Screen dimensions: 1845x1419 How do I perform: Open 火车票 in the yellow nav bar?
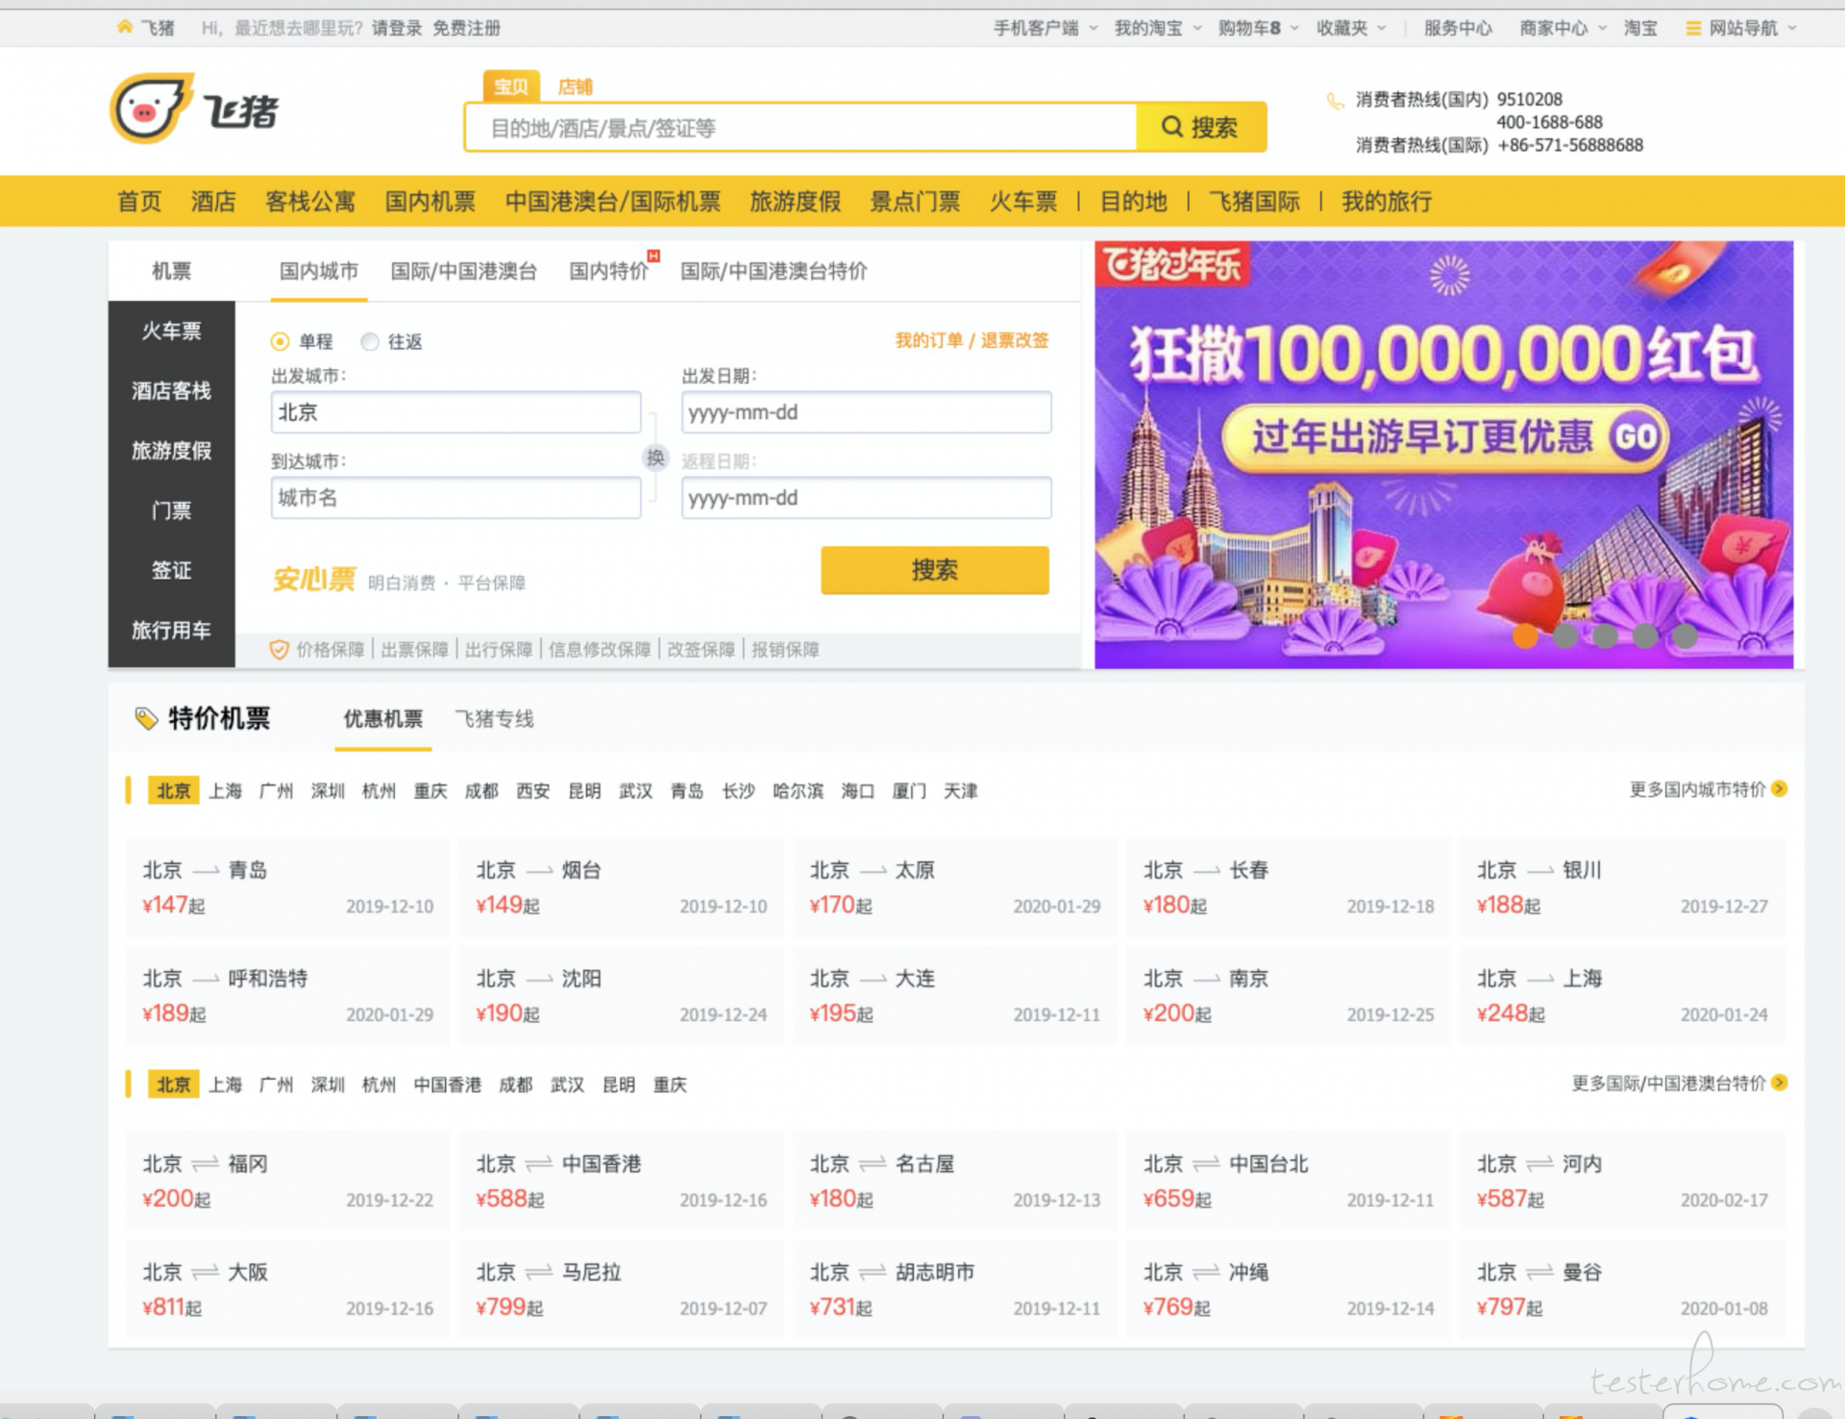click(x=1023, y=202)
